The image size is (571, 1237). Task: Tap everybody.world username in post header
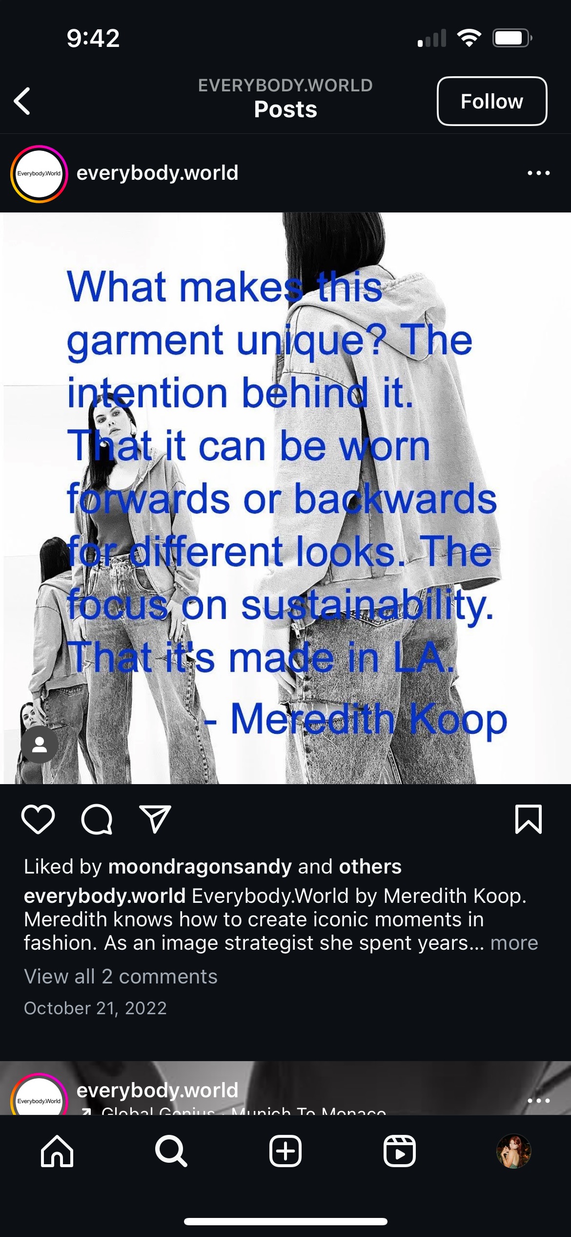pyautogui.click(x=157, y=173)
